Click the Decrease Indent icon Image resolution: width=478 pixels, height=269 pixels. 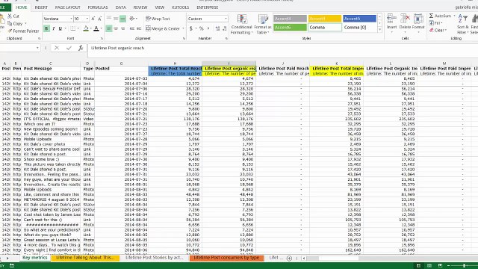click(131, 28)
